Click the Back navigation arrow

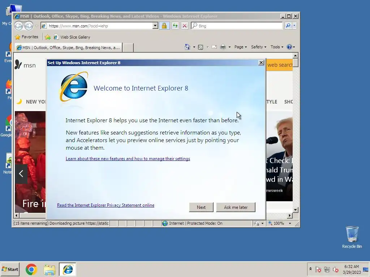point(19,26)
